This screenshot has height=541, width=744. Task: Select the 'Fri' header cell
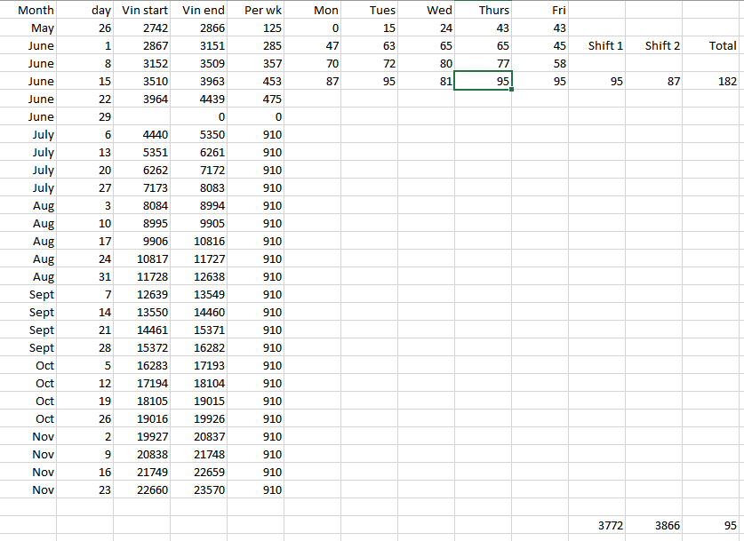coord(540,10)
